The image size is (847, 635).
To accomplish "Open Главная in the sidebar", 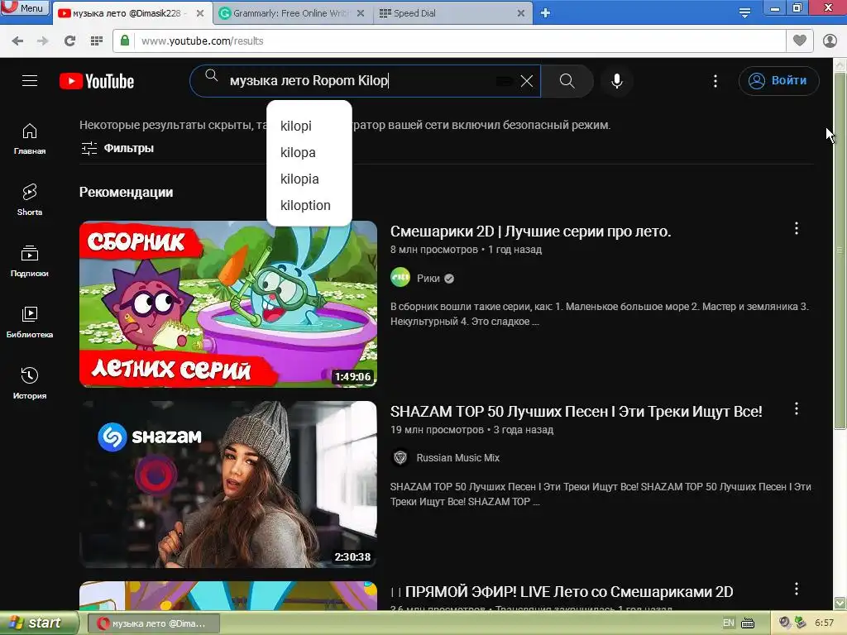I will pos(30,139).
